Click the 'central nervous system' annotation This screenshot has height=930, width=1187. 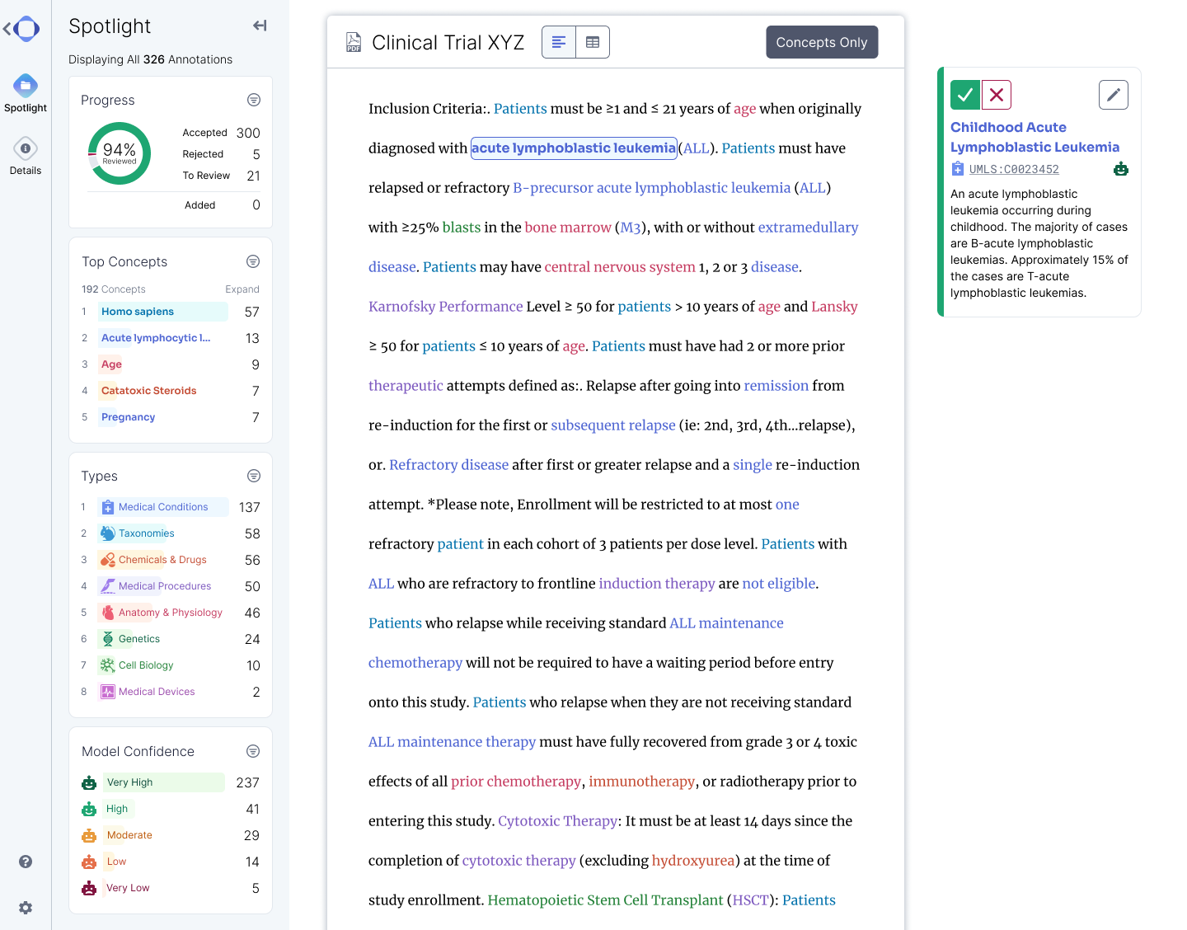pos(620,267)
